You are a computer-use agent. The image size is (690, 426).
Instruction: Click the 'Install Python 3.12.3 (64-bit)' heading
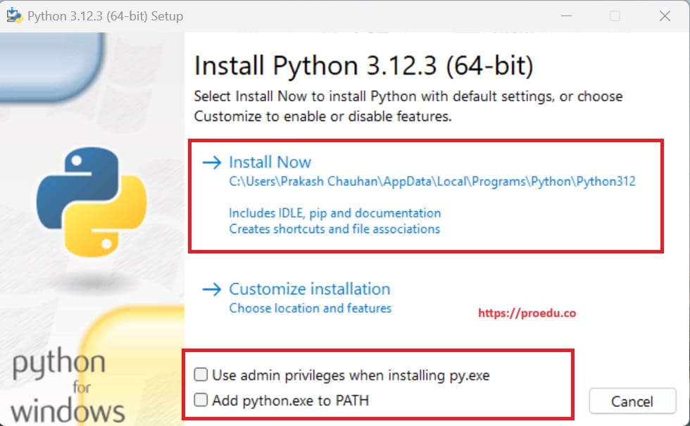point(364,65)
